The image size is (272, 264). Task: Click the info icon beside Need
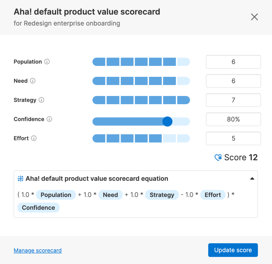click(x=33, y=81)
